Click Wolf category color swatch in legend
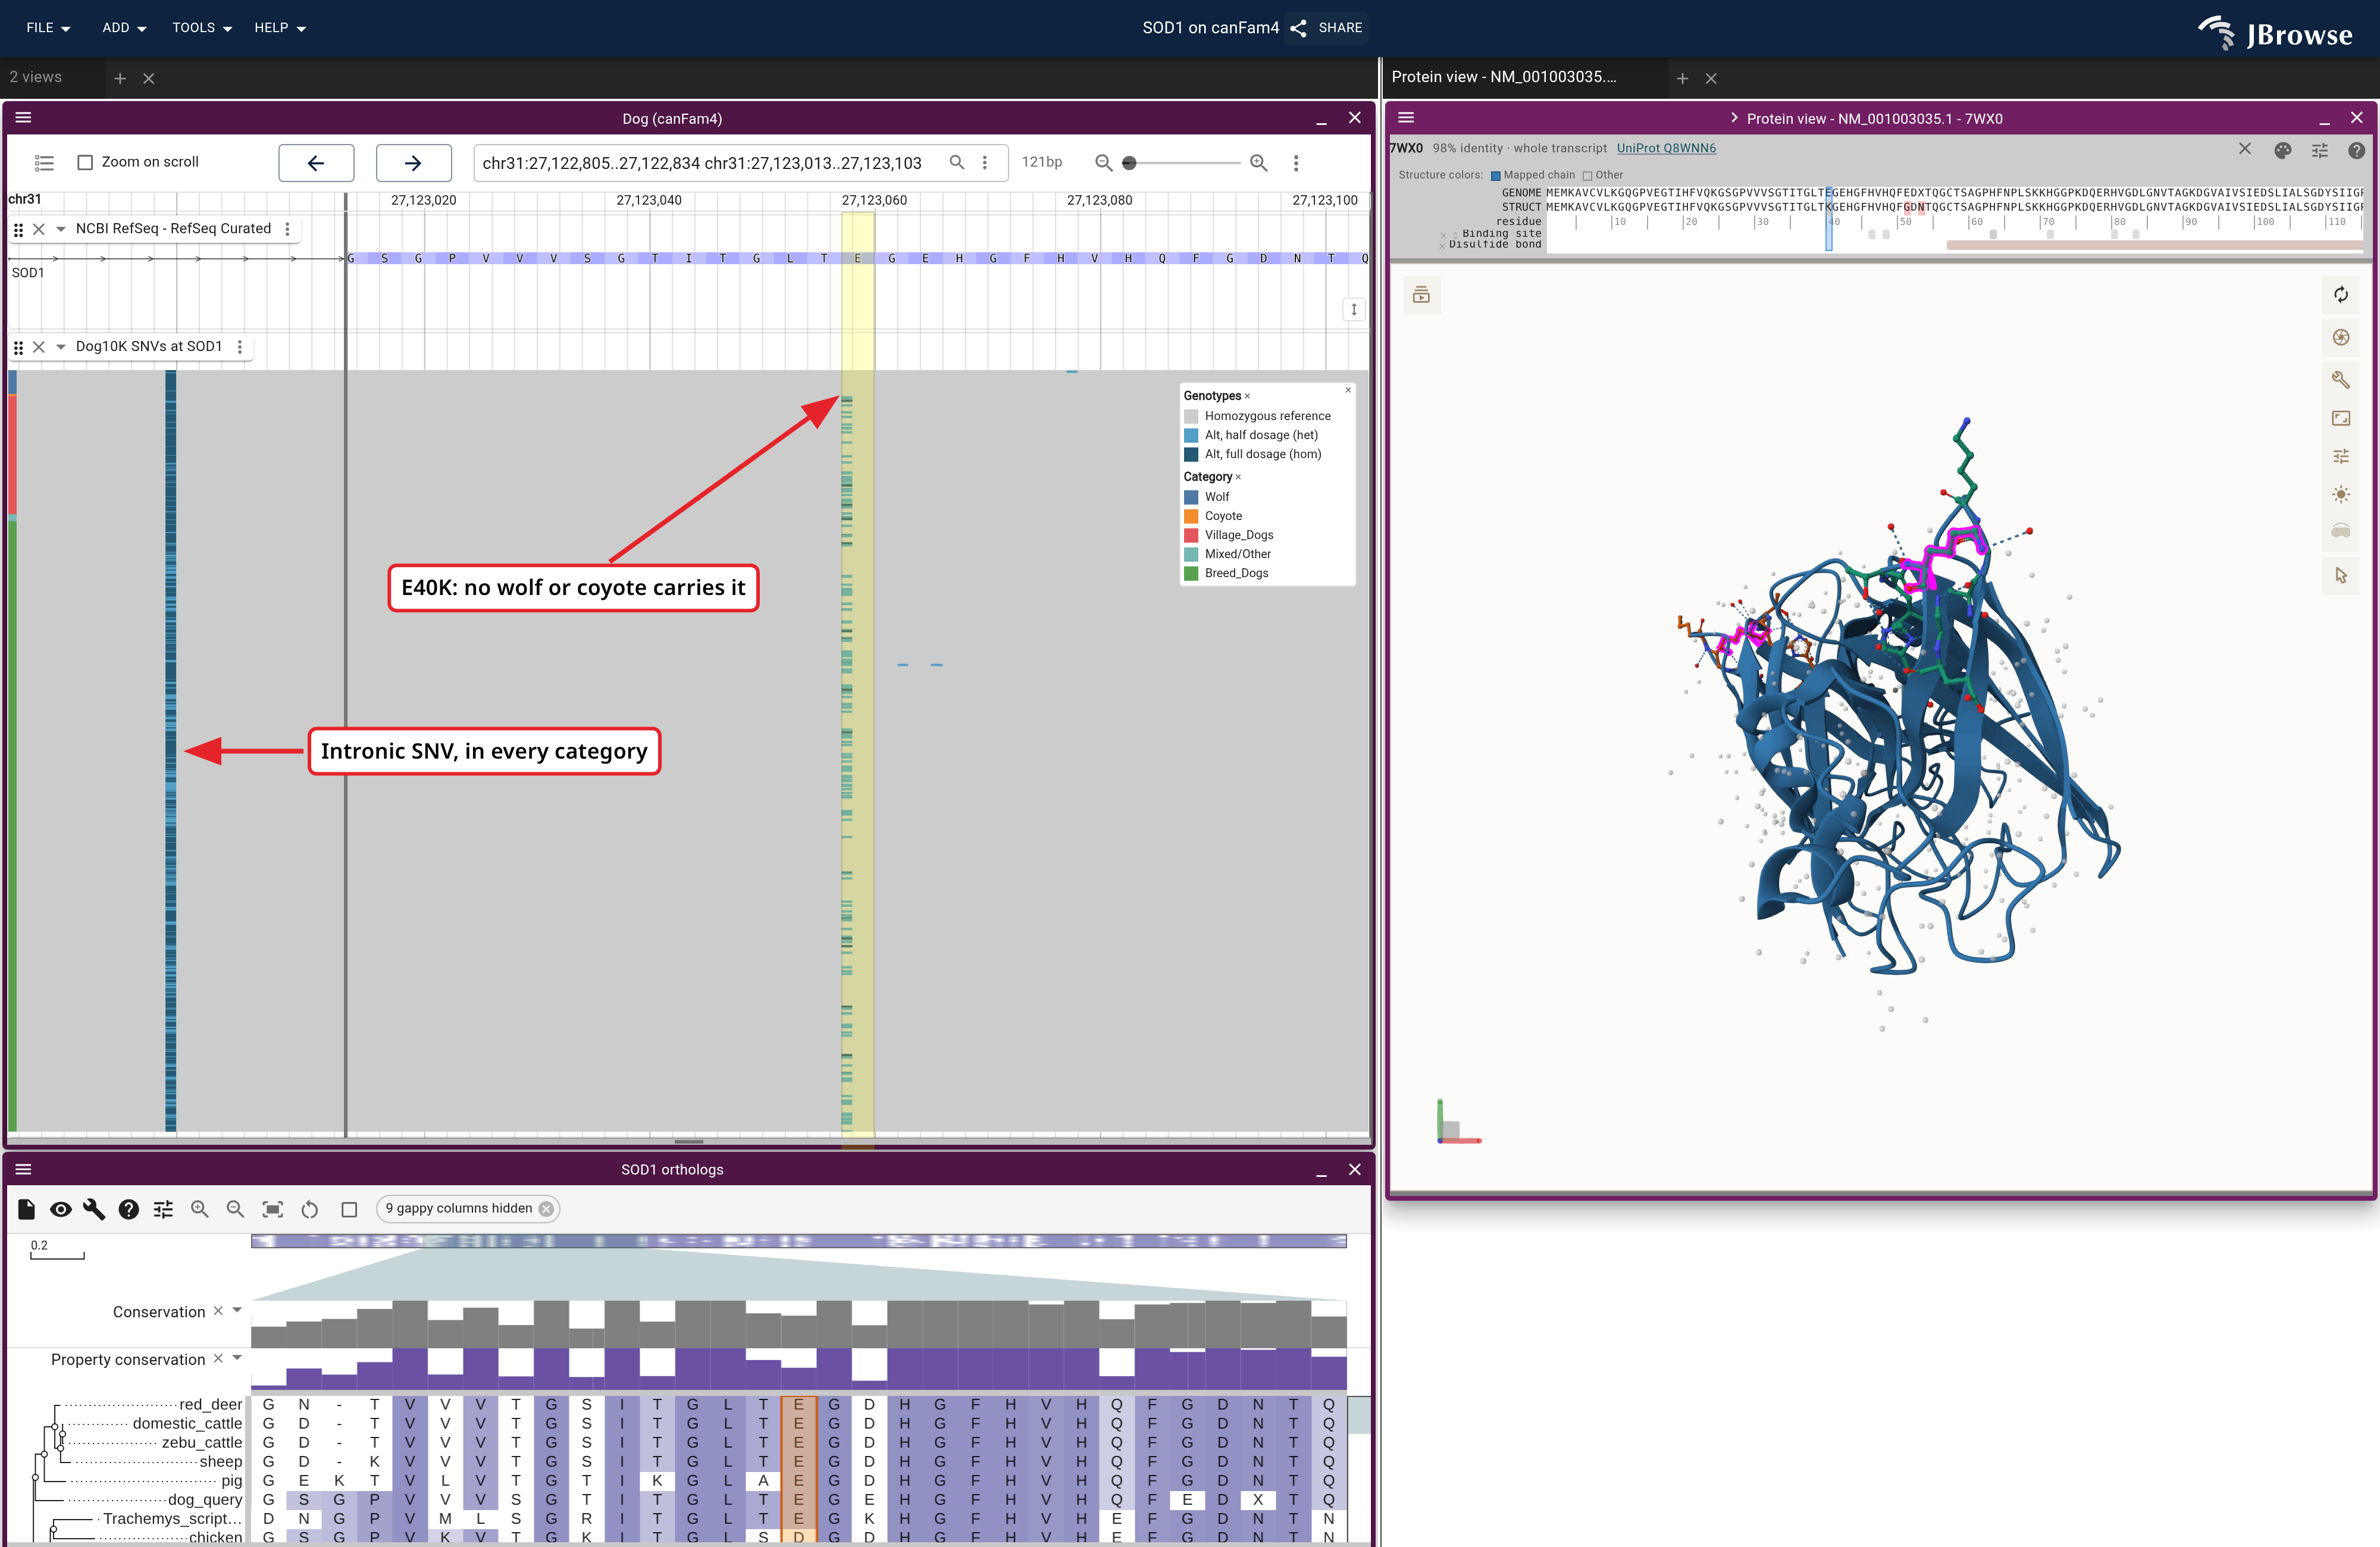Viewport: 2380px width, 1547px height. (1191, 497)
